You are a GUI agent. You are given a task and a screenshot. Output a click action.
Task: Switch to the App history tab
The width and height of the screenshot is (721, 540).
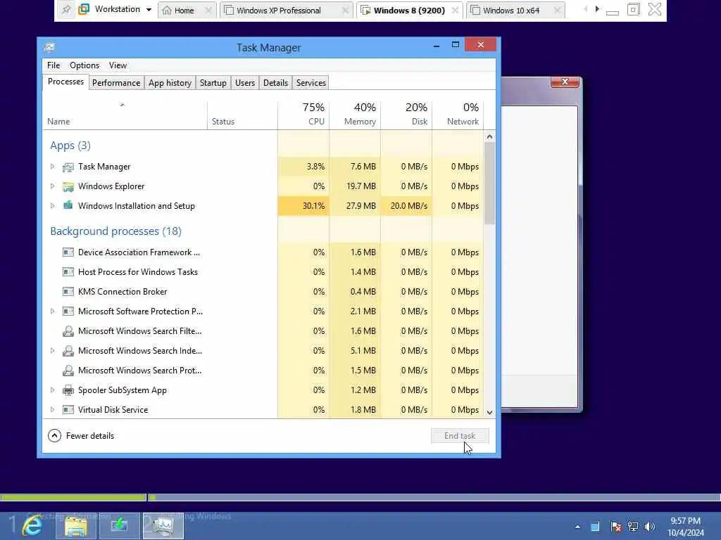pyautogui.click(x=170, y=83)
